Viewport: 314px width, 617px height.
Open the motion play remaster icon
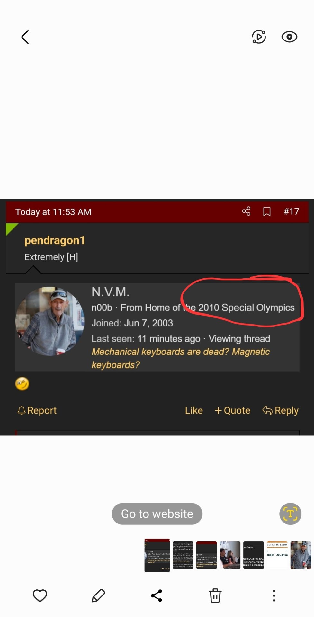(259, 37)
